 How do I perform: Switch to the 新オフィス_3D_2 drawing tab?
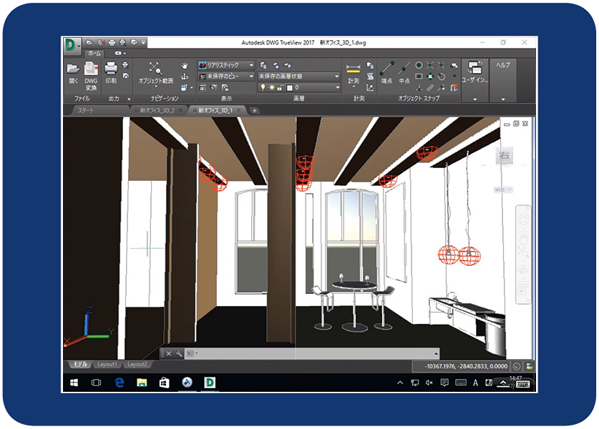(x=156, y=110)
